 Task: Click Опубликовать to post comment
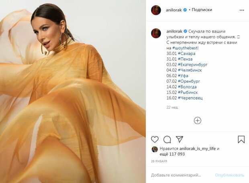tap(229, 175)
